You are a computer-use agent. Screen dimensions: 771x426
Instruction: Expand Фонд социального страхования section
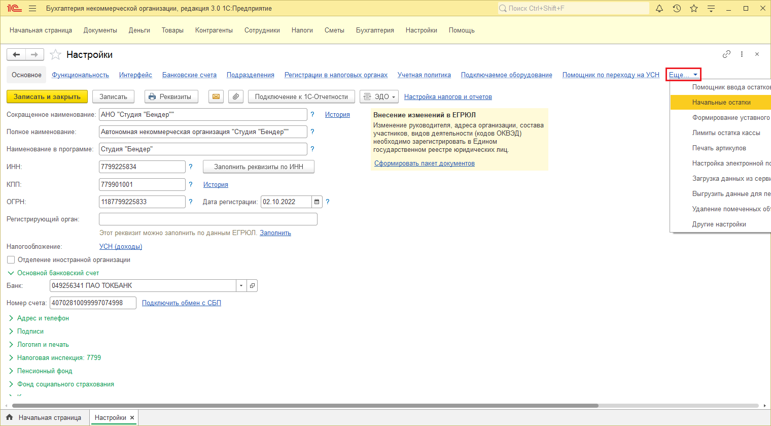coord(61,384)
